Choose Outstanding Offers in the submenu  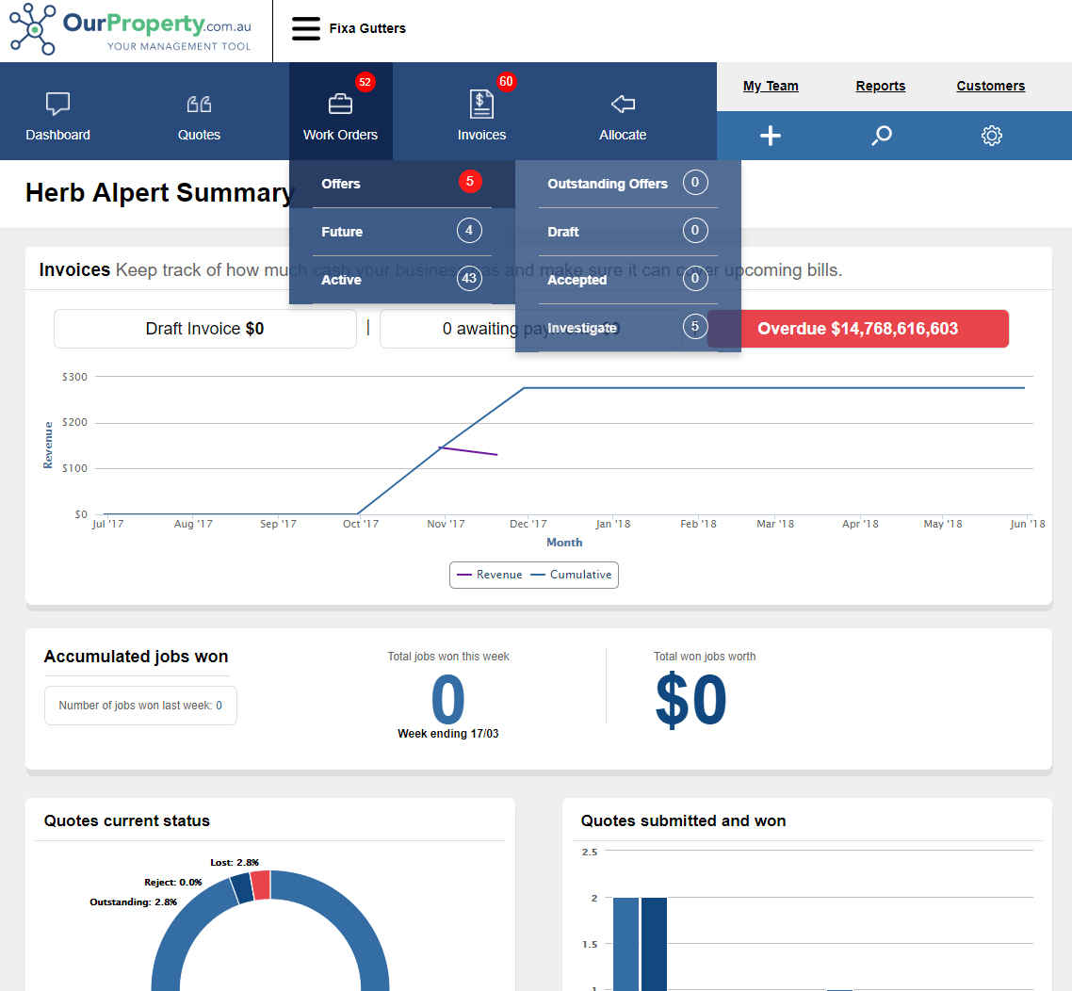(x=627, y=184)
